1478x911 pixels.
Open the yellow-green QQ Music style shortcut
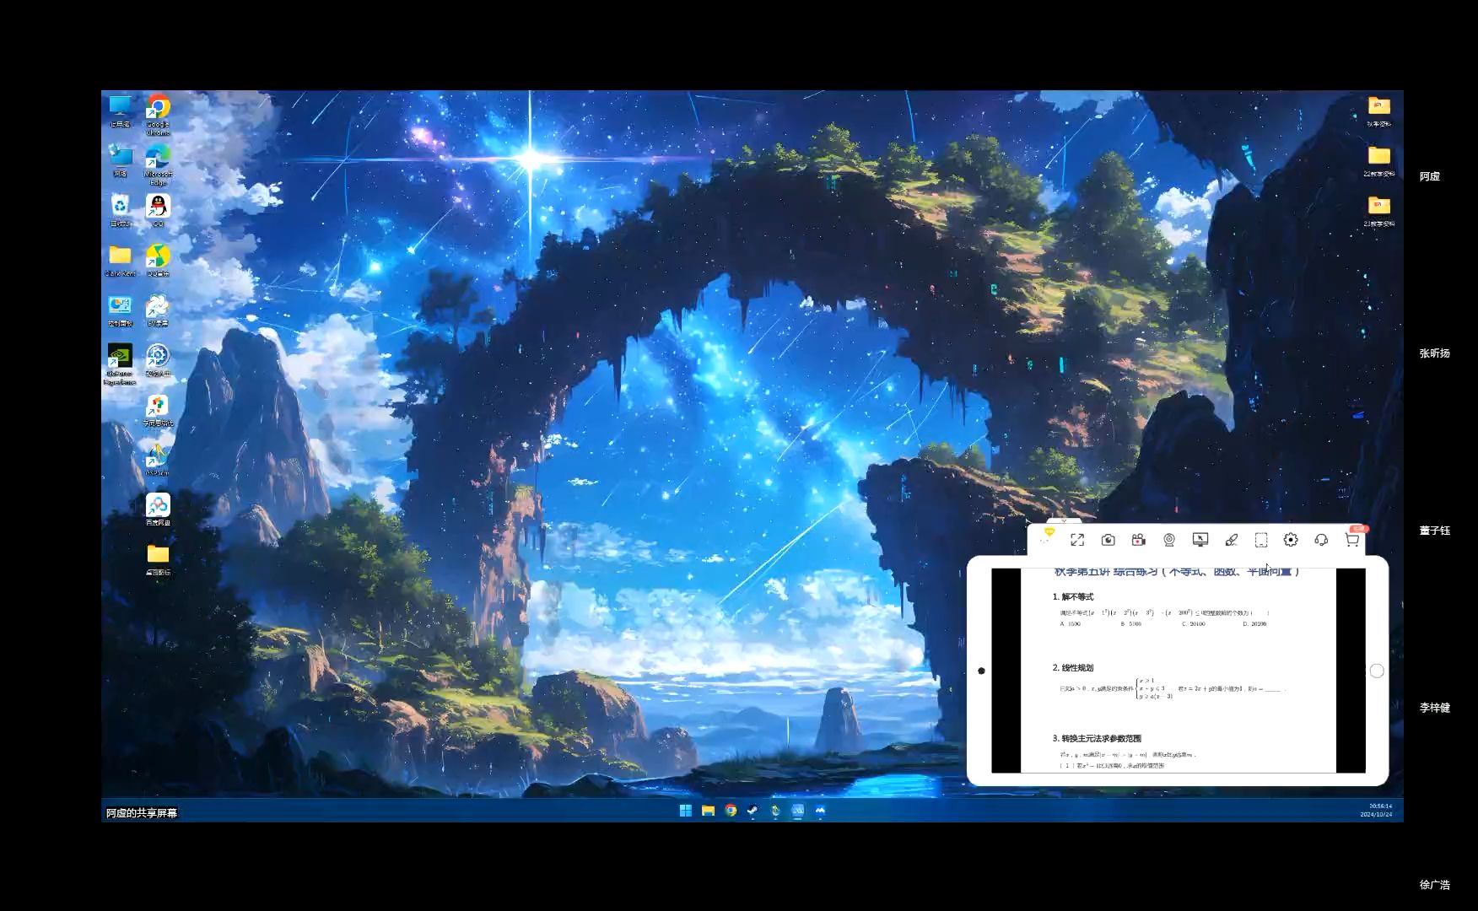coord(158,260)
